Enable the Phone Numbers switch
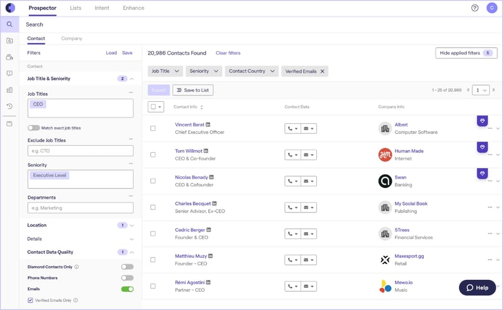Screen dimensions: 503x310 128,278
